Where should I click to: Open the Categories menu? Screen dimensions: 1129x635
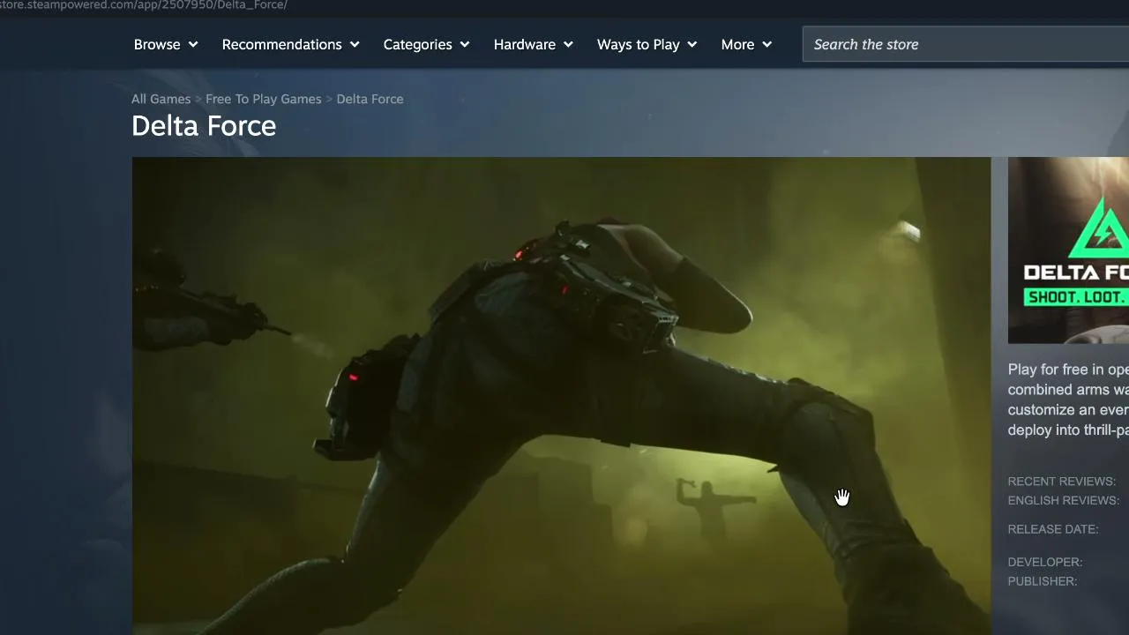[x=426, y=44]
